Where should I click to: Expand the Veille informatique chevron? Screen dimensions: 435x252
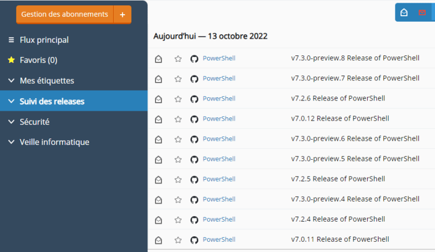pyautogui.click(x=11, y=142)
